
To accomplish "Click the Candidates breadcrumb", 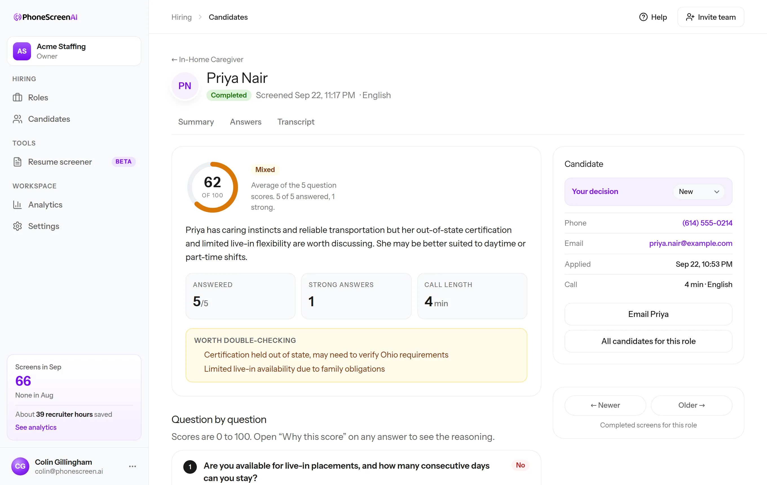I will pos(228,17).
